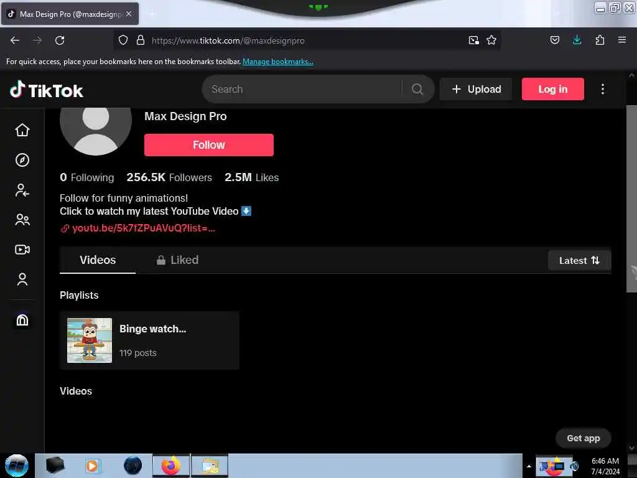
Task: Open the LIVE camera icon in sidebar
Action: coord(22,250)
